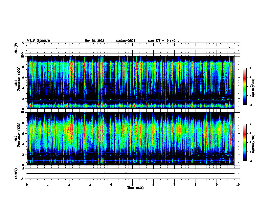The height and width of the screenshot is (207, 268).
Task: Click the time axis tick label "3"
Action: click(x=90, y=185)
